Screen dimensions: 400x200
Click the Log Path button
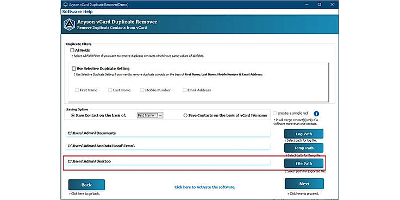(304, 134)
